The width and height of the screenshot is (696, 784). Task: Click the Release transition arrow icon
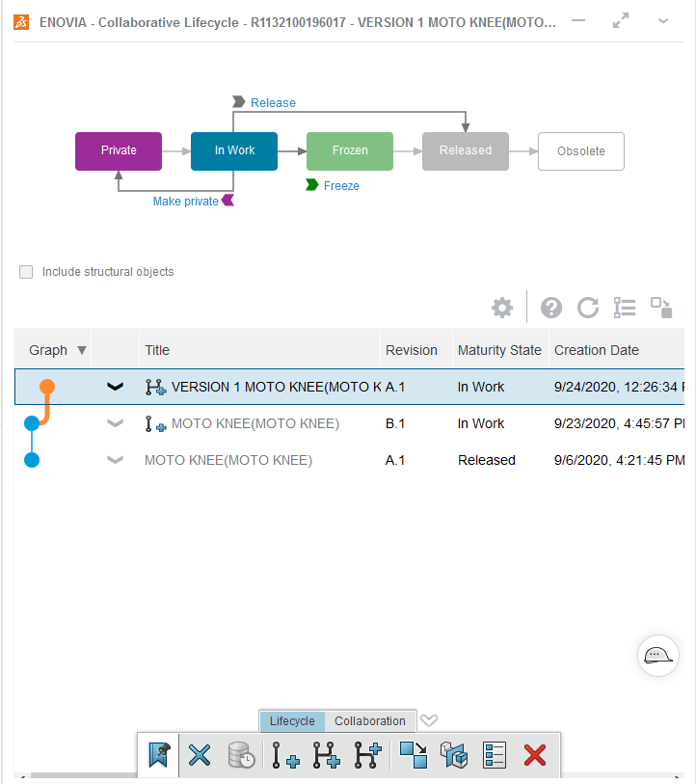pyautogui.click(x=238, y=102)
